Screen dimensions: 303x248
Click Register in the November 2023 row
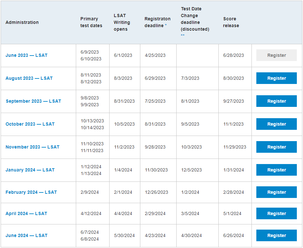point(276,147)
